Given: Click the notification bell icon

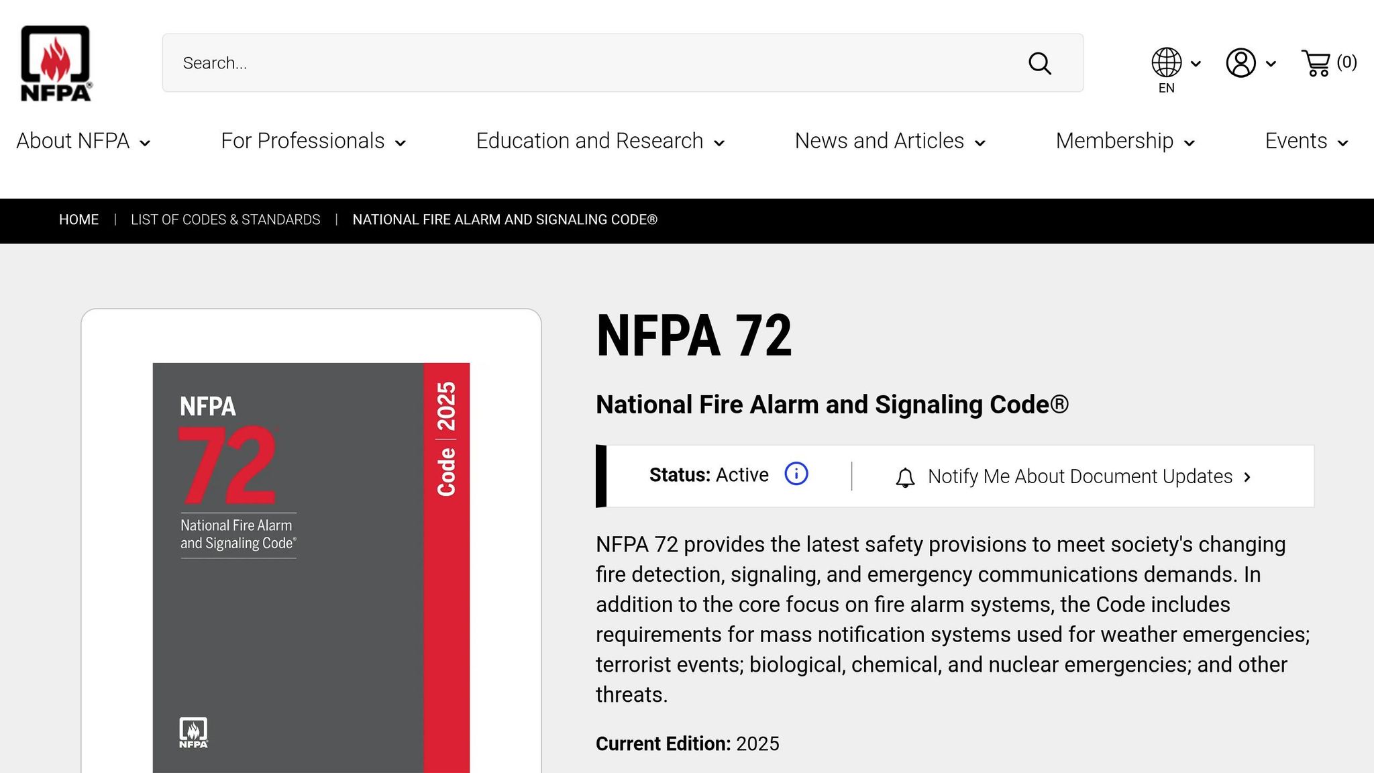Looking at the screenshot, I should (905, 477).
